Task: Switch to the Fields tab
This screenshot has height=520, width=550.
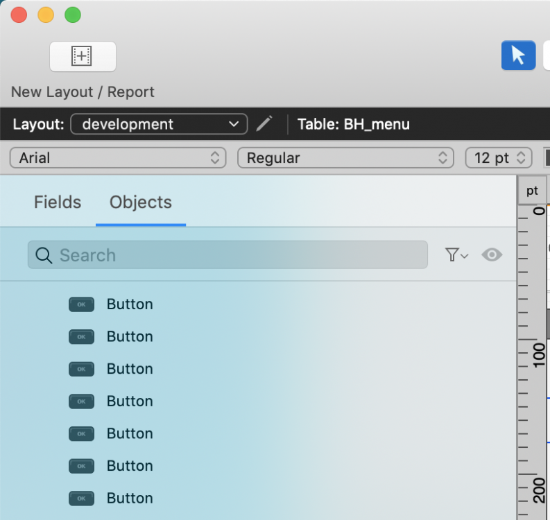Action: [x=58, y=202]
